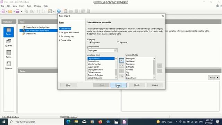Open Microsoft Edge from the taskbar

point(68,122)
